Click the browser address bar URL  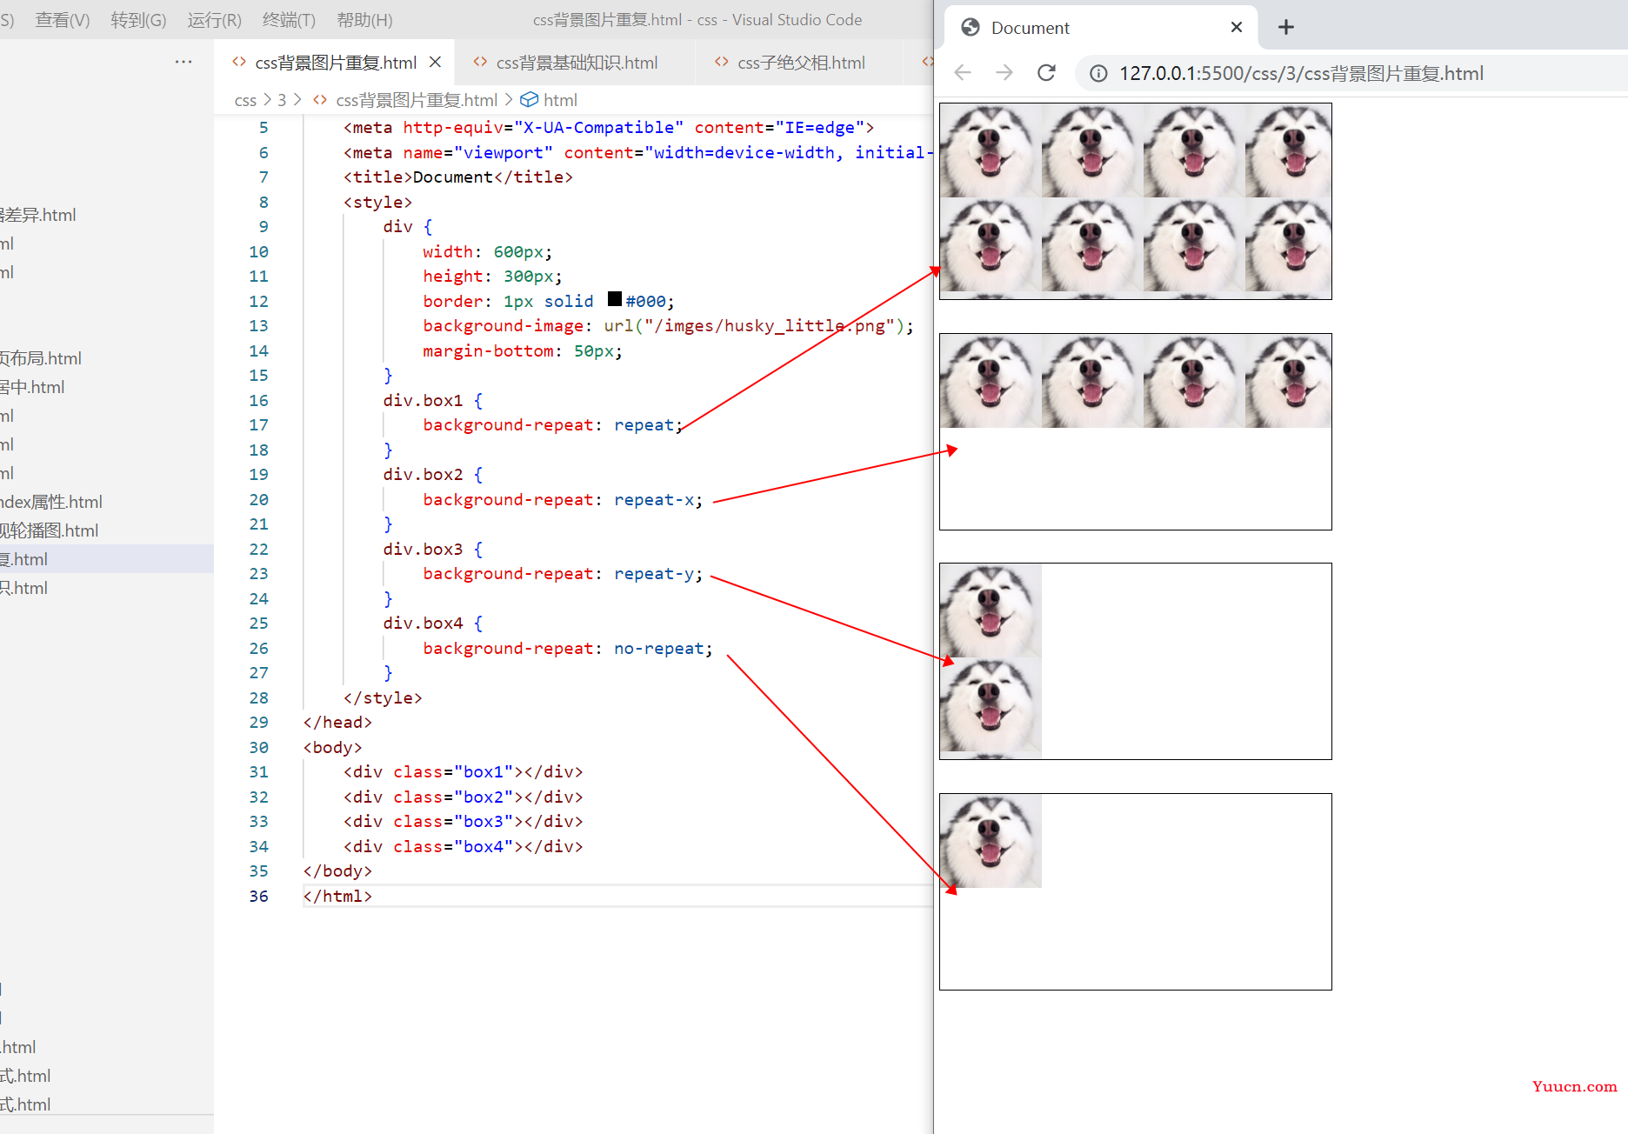pos(1301,74)
